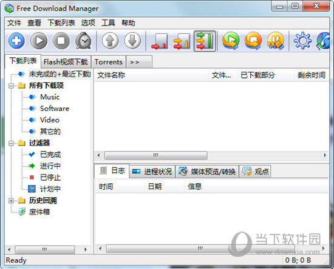
Task: Select the Music category
Action: click(50, 97)
